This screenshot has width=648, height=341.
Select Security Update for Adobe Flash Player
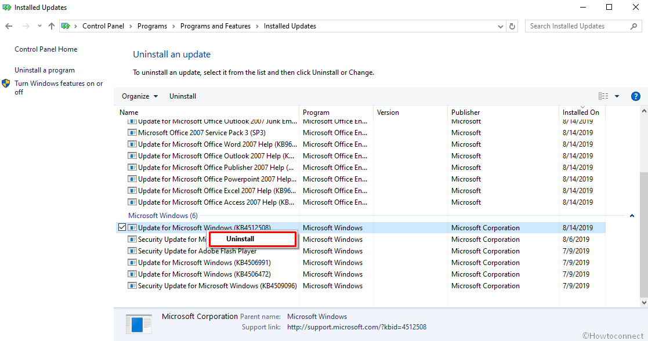(197, 251)
